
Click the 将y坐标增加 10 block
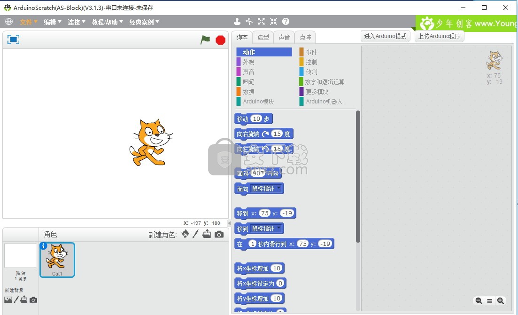coord(259,299)
